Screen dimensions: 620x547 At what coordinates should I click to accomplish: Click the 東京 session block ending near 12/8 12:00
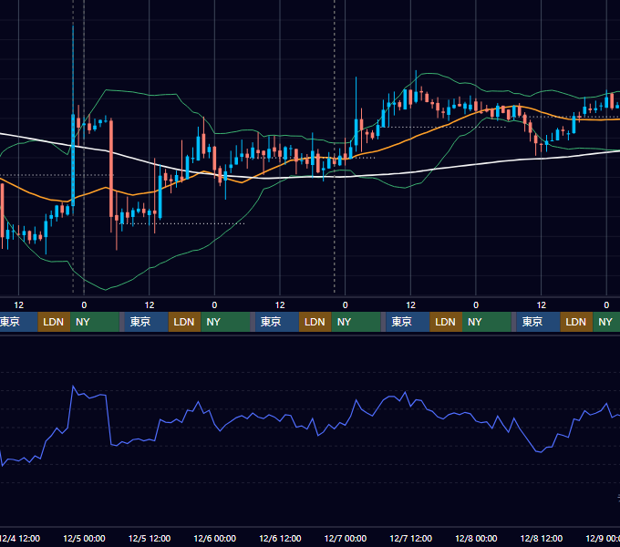coord(538,322)
